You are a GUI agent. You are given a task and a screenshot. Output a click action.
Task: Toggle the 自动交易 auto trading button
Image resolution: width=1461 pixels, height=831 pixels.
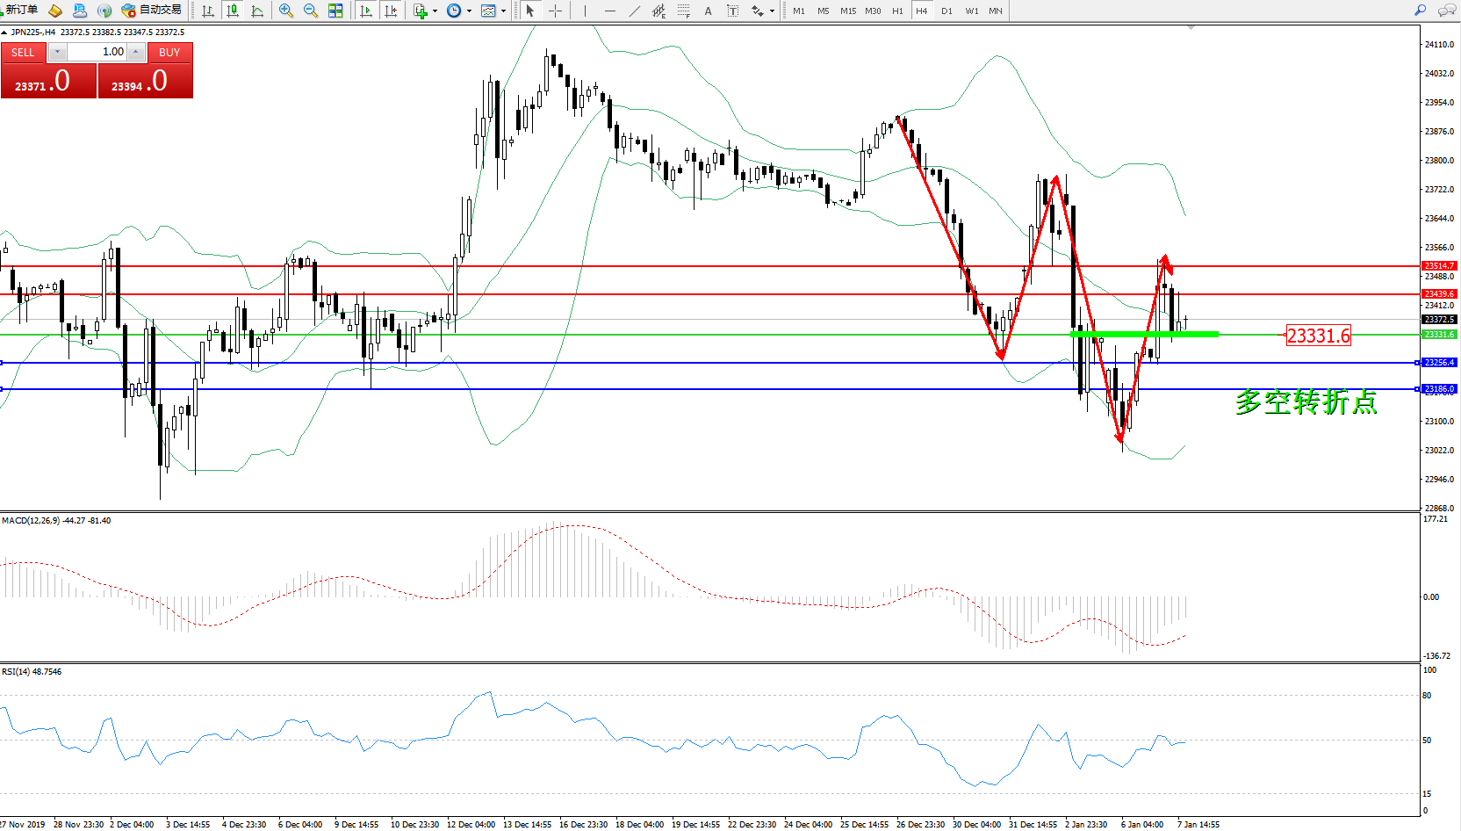coord(152,11)
